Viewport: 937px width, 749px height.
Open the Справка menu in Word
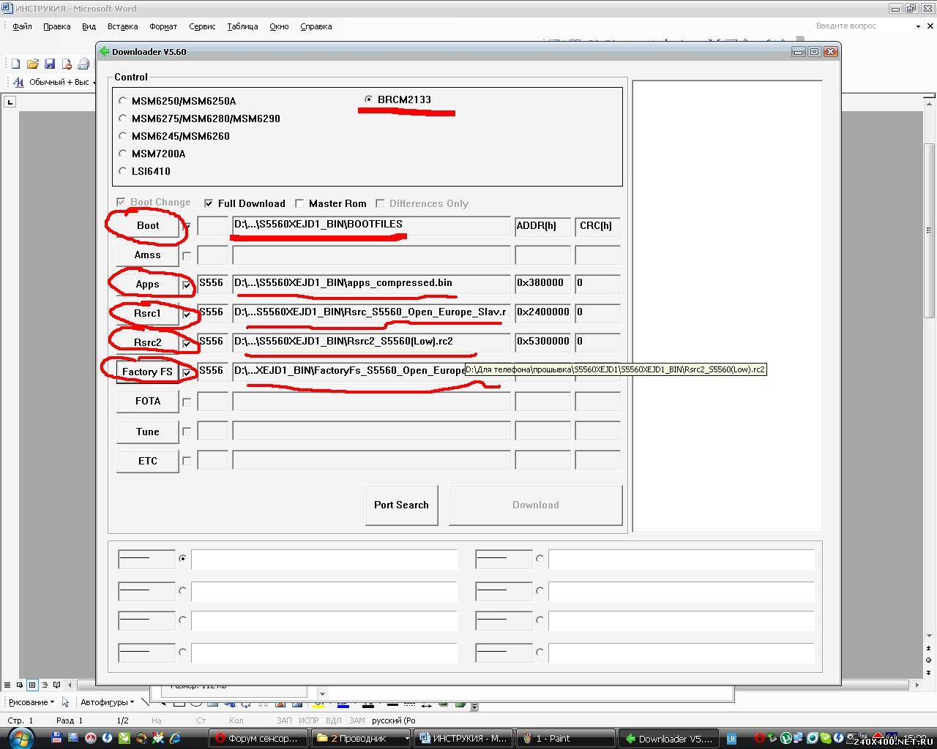point(316,26)
